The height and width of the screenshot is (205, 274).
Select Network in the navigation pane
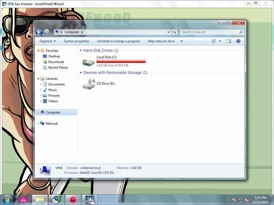coord(52,124)
